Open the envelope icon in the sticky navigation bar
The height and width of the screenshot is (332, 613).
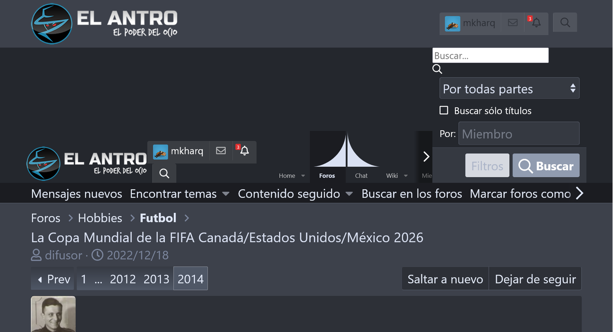(221, 151)
